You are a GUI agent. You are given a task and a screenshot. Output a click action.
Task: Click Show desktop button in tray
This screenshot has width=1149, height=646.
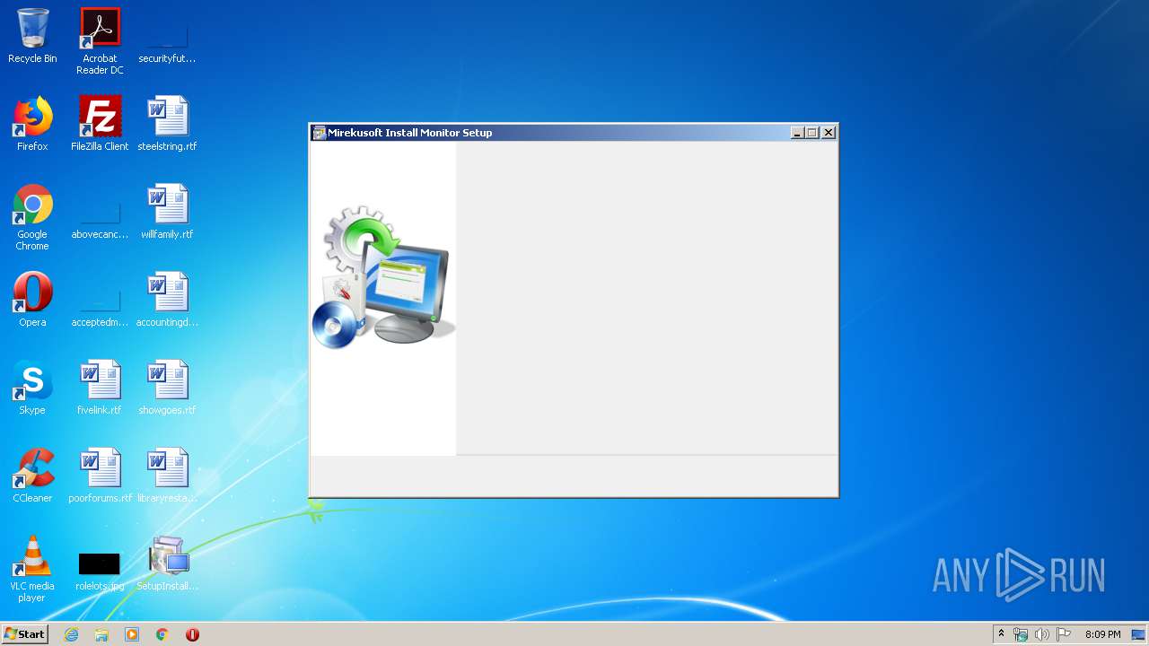(x=1139, y=634)
